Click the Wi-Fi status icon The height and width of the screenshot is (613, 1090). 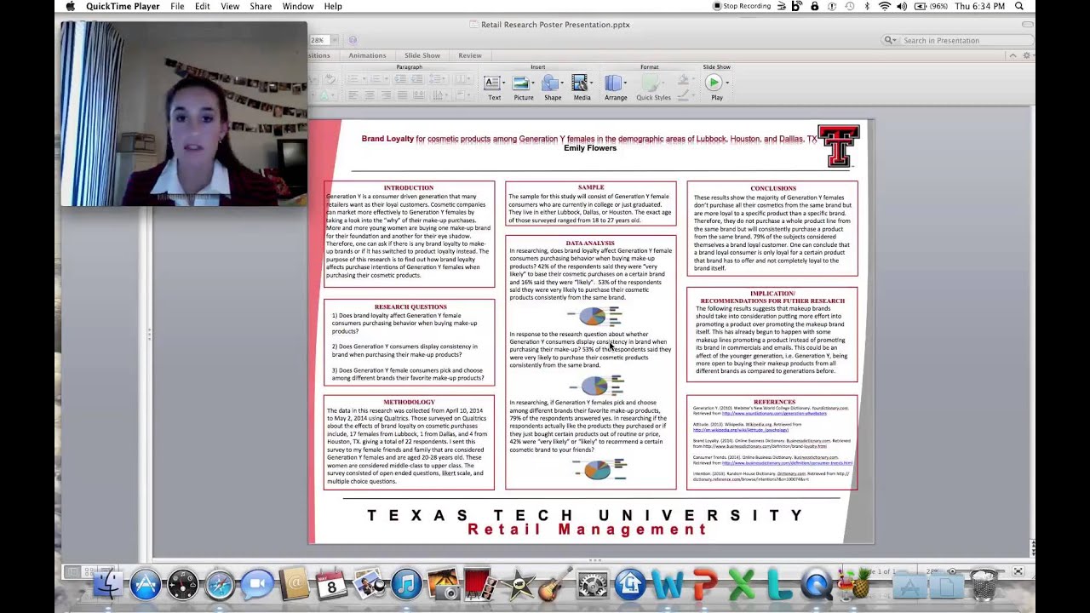(885, 6)
